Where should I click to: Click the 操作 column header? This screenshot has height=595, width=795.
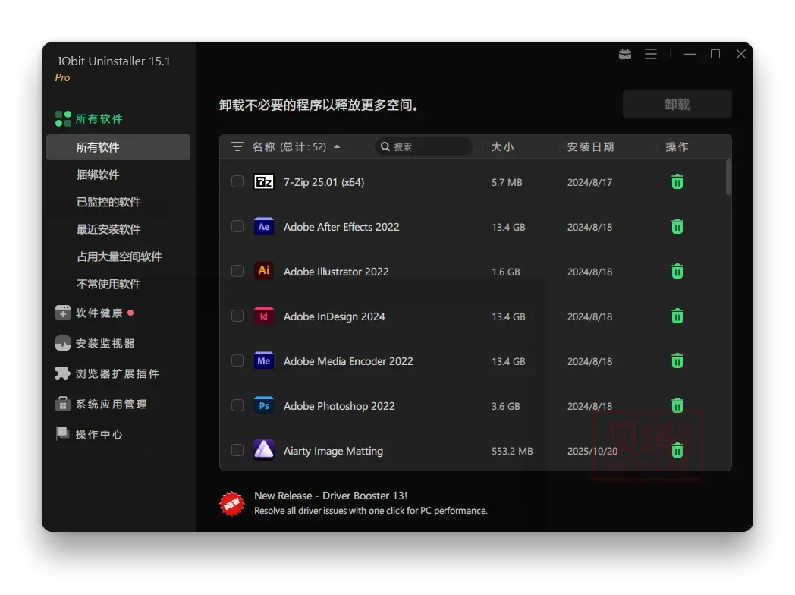[677, 146]
